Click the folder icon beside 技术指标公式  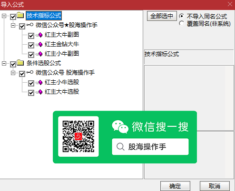[20, 15]
